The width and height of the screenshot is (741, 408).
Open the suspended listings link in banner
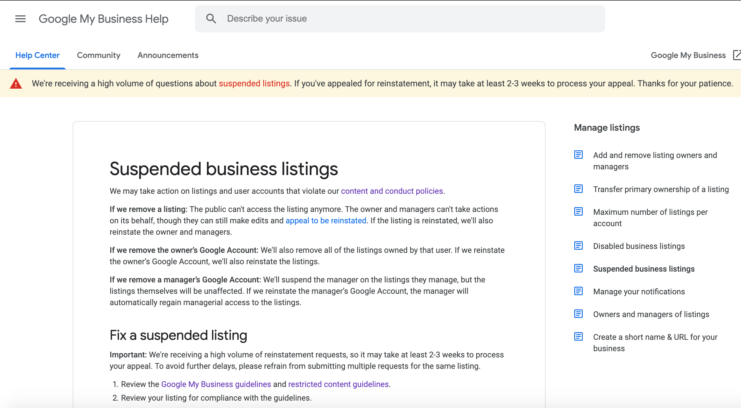pos(254,84)
